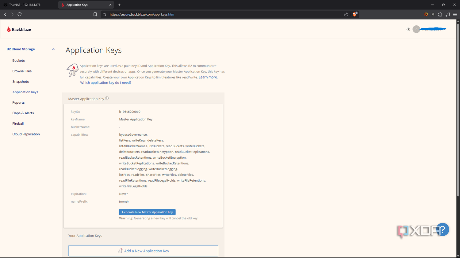Select Application Keys in sidebar

pos(25,92)
